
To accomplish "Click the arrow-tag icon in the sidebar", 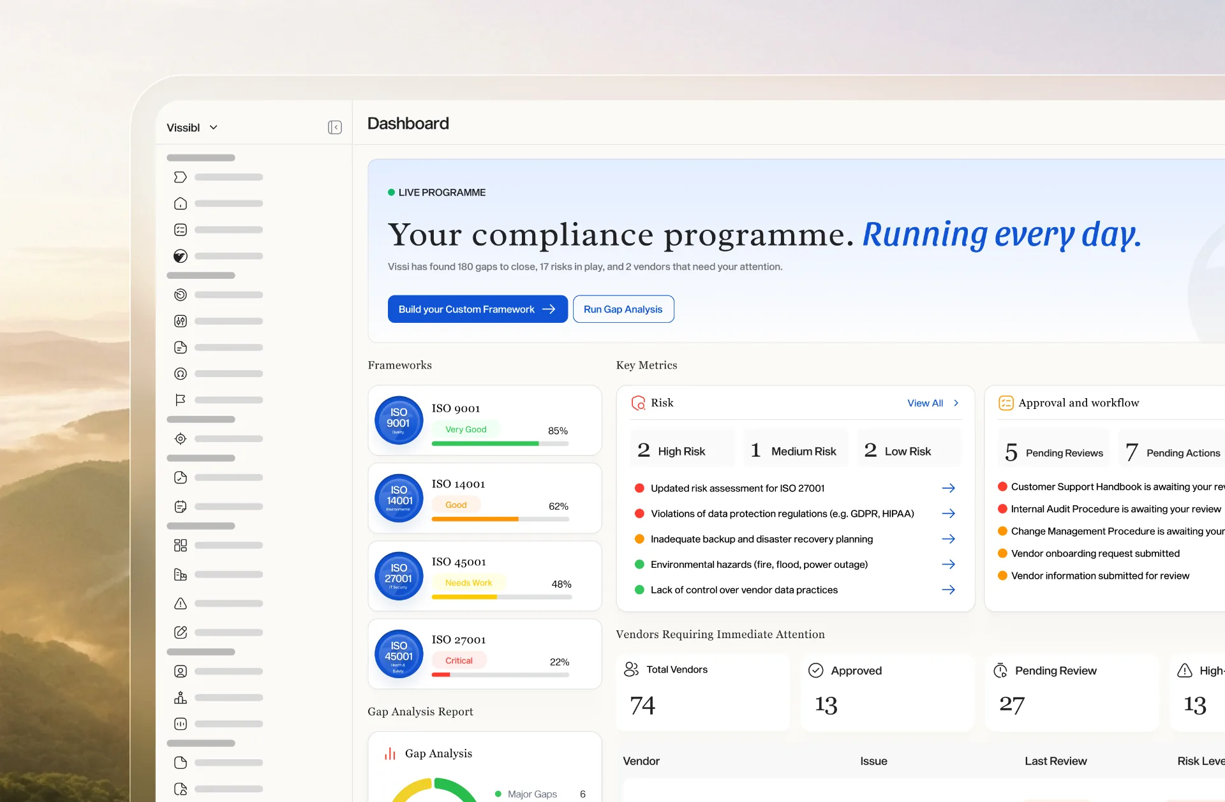I will (x=181, y=177).
